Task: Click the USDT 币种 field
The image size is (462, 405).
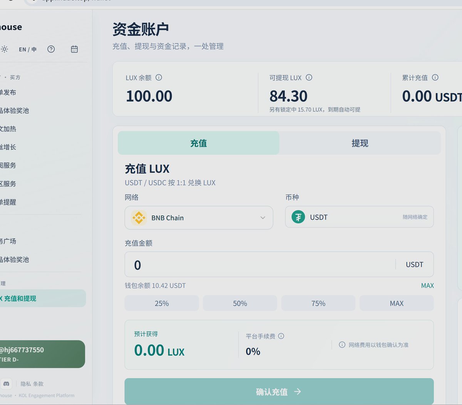Action: [x=359, y=217]
